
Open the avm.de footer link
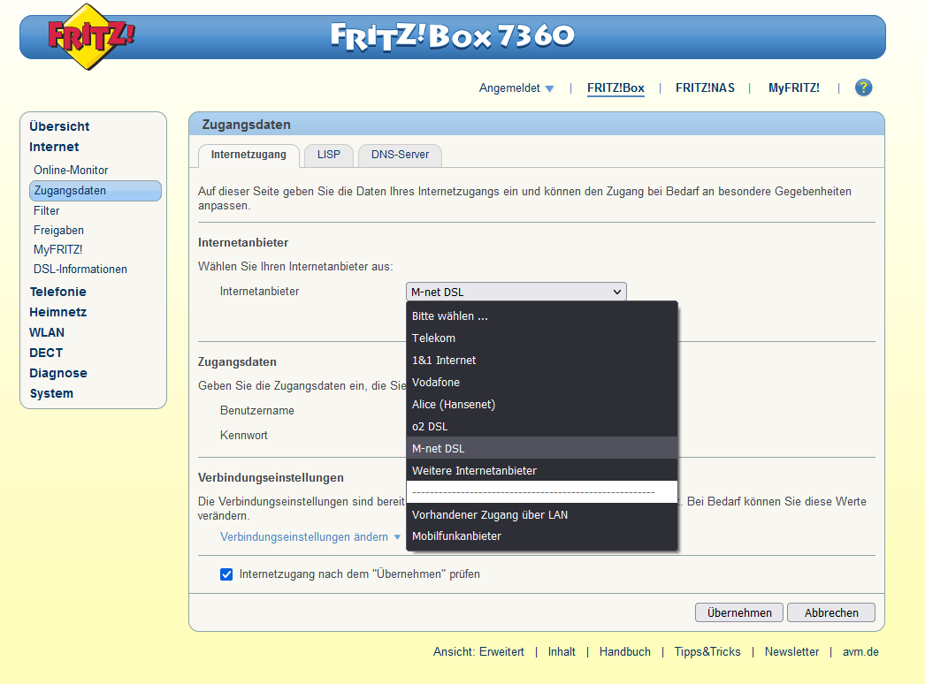tap(860, 651)
